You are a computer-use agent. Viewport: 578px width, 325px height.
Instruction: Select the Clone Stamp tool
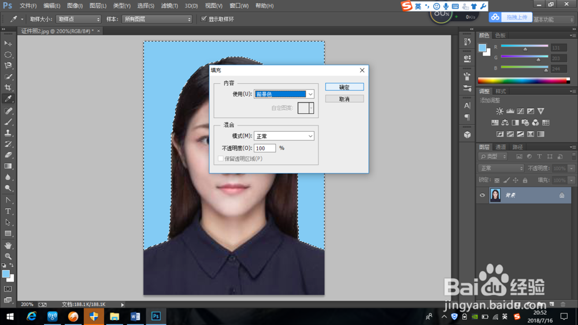click(x=8, y=133)
